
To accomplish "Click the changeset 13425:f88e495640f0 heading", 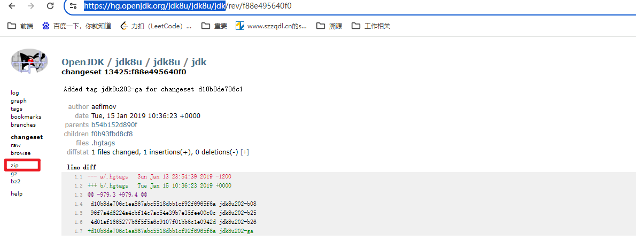I will [x=123, y=72].
